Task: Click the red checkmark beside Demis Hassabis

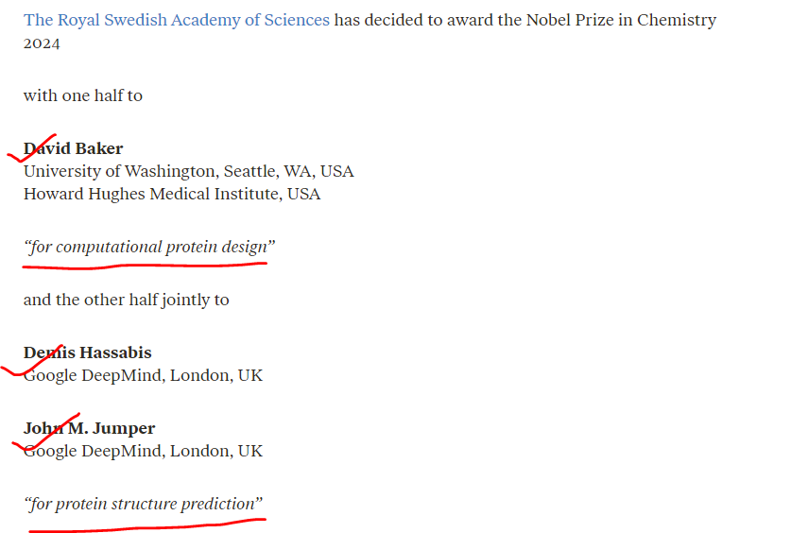Action: point(32,361)
